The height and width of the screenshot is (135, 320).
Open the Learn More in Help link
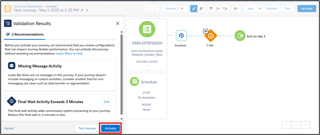(x=69, y=54)
